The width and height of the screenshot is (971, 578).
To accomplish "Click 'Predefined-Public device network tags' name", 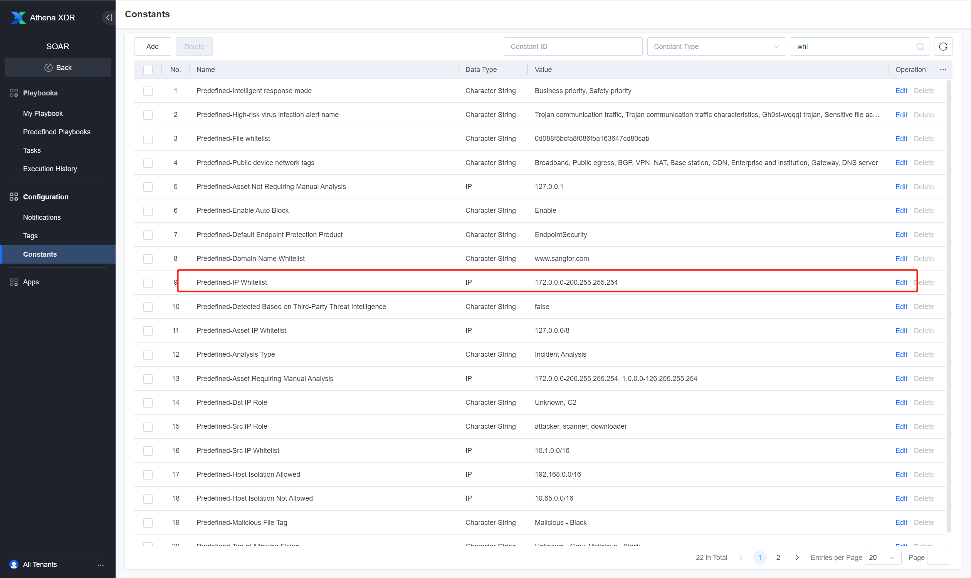I will pos(255,163).
